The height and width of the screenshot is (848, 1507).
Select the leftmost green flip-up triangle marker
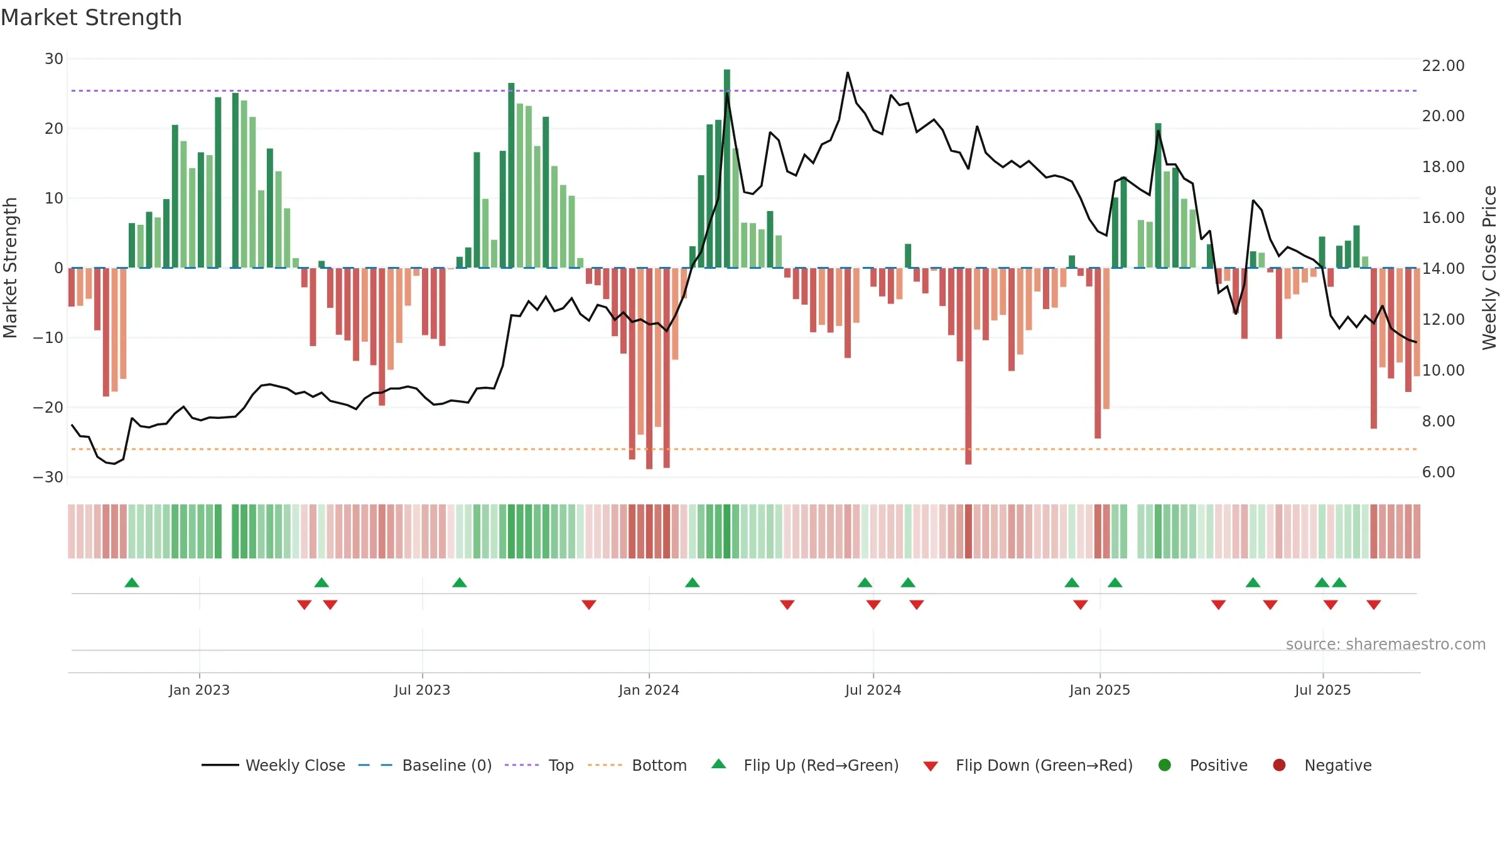point(132,582)
